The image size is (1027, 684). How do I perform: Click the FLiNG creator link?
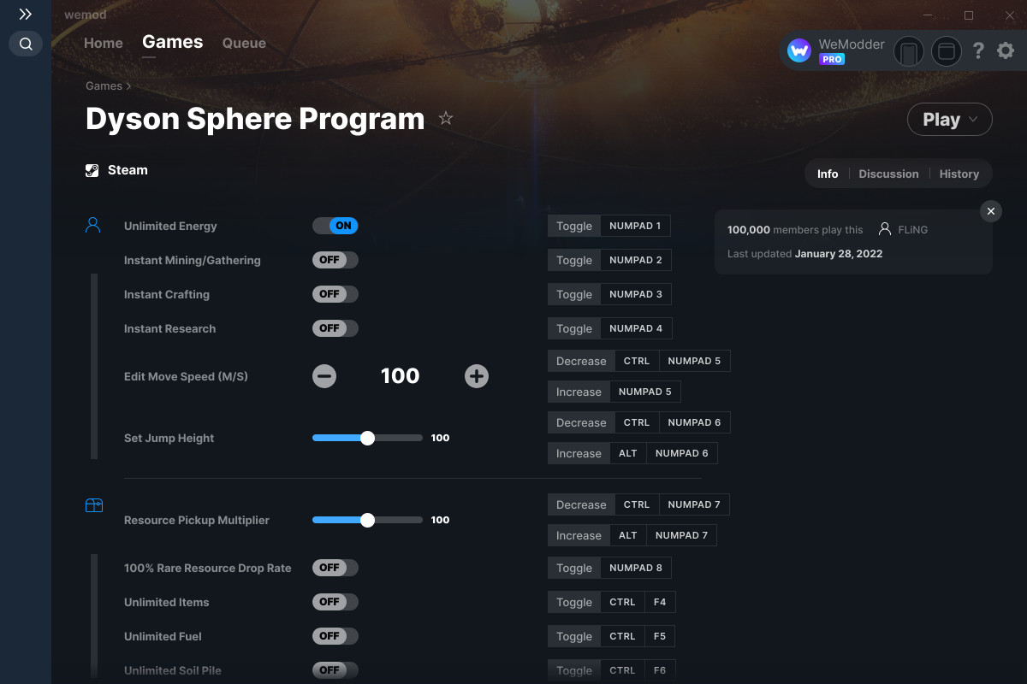click(914, 229)
